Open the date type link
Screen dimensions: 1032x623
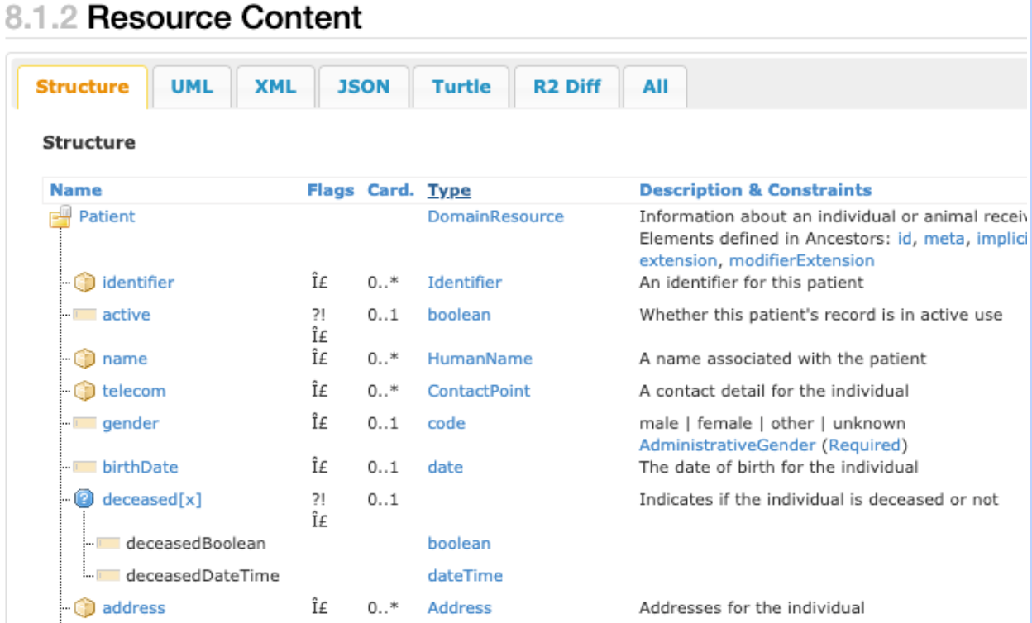445,467
